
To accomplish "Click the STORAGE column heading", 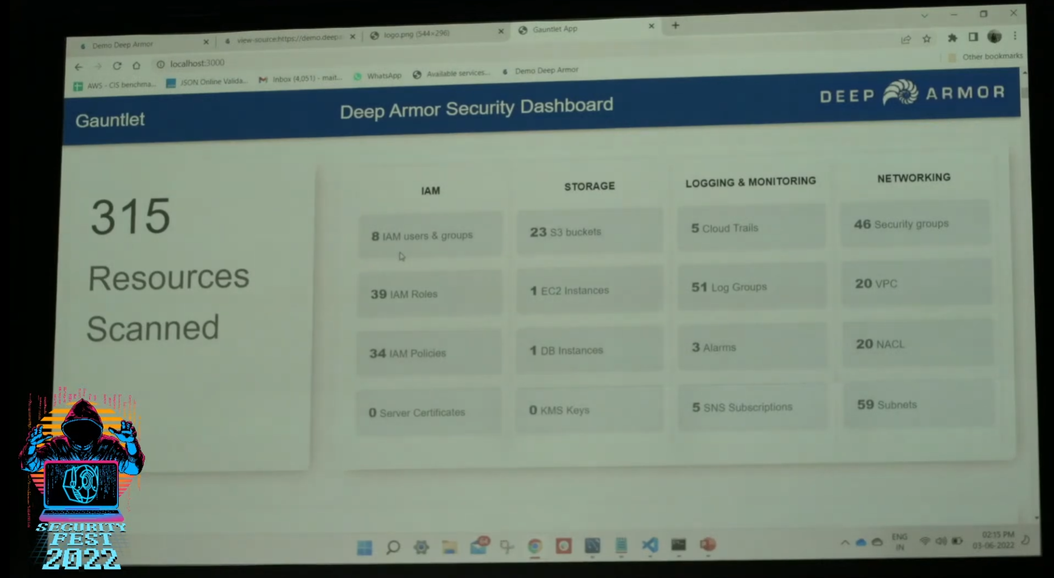I will pyautogui.click(x=590, y=186).
